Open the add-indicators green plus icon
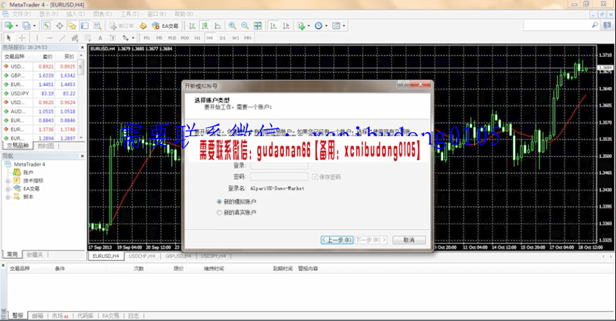Screen dimensions: 616x321 pos(301,26)
